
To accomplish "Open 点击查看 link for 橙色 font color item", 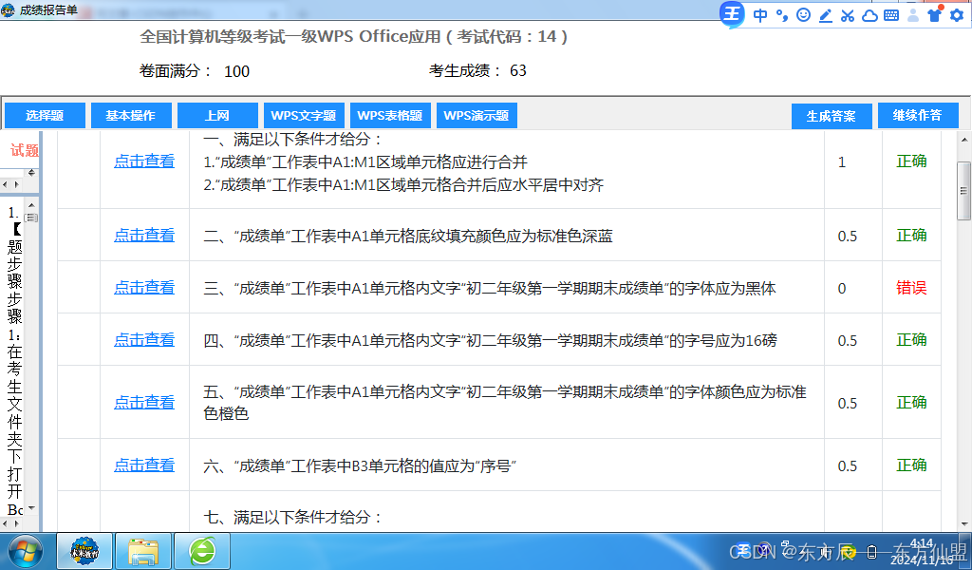I will coord(144,402).
